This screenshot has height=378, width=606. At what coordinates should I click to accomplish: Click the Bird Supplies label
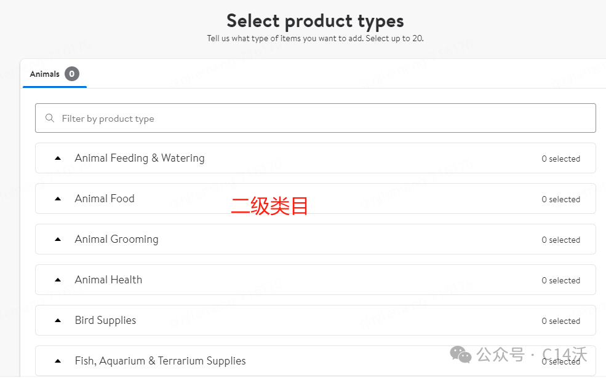[105, 320]
